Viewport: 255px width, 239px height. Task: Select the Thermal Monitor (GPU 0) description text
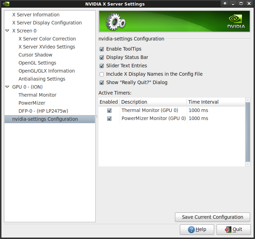coord(150,110)
